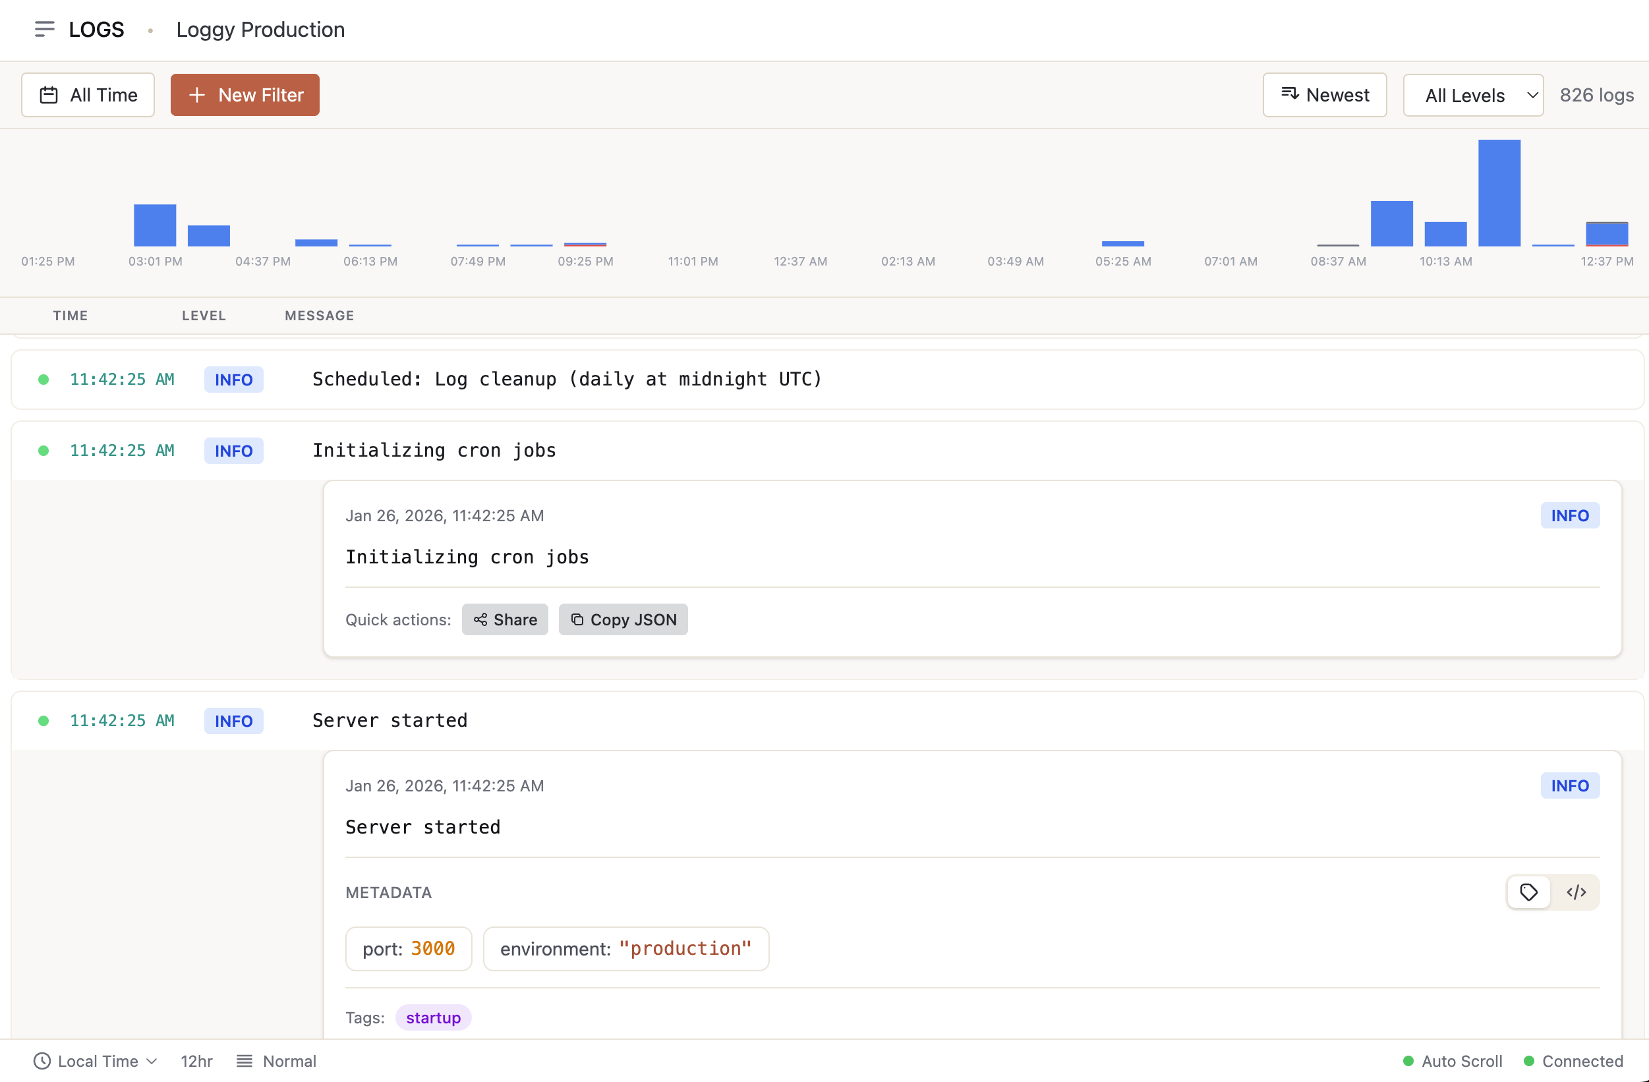Toggle the 12hr time format
This screenshot has width=1649, height=1082.
pos(196,1060)
